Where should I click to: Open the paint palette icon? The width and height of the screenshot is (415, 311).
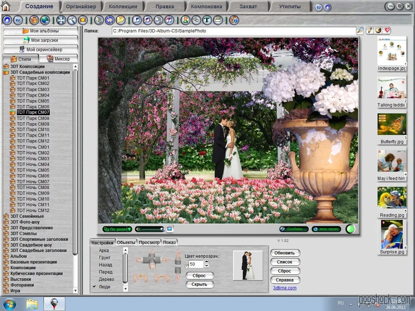coord(378,30)
